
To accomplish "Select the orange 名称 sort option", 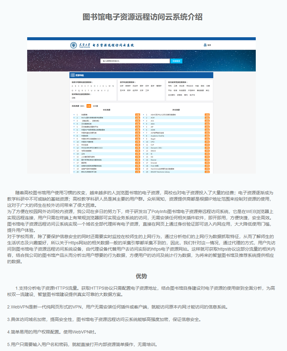I will click(x=89, y=106).
